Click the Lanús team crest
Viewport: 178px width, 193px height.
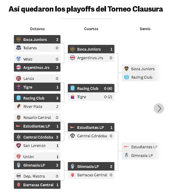(19, 79)
